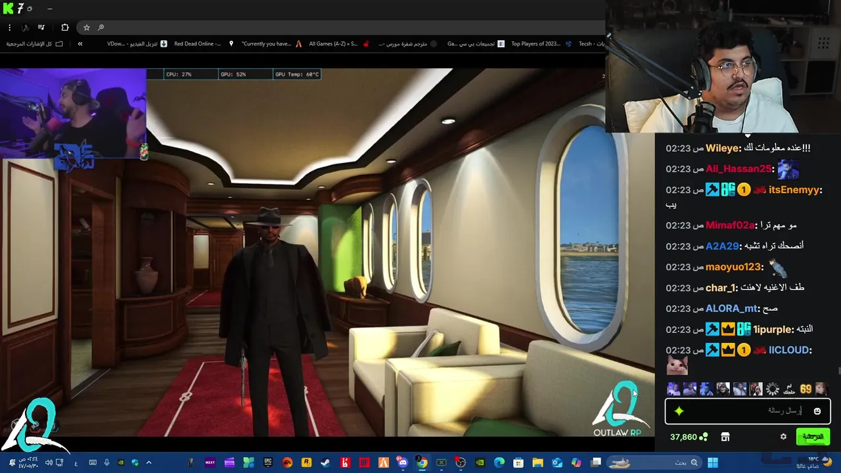Open the all bookmarks folder

pos(34,44)
